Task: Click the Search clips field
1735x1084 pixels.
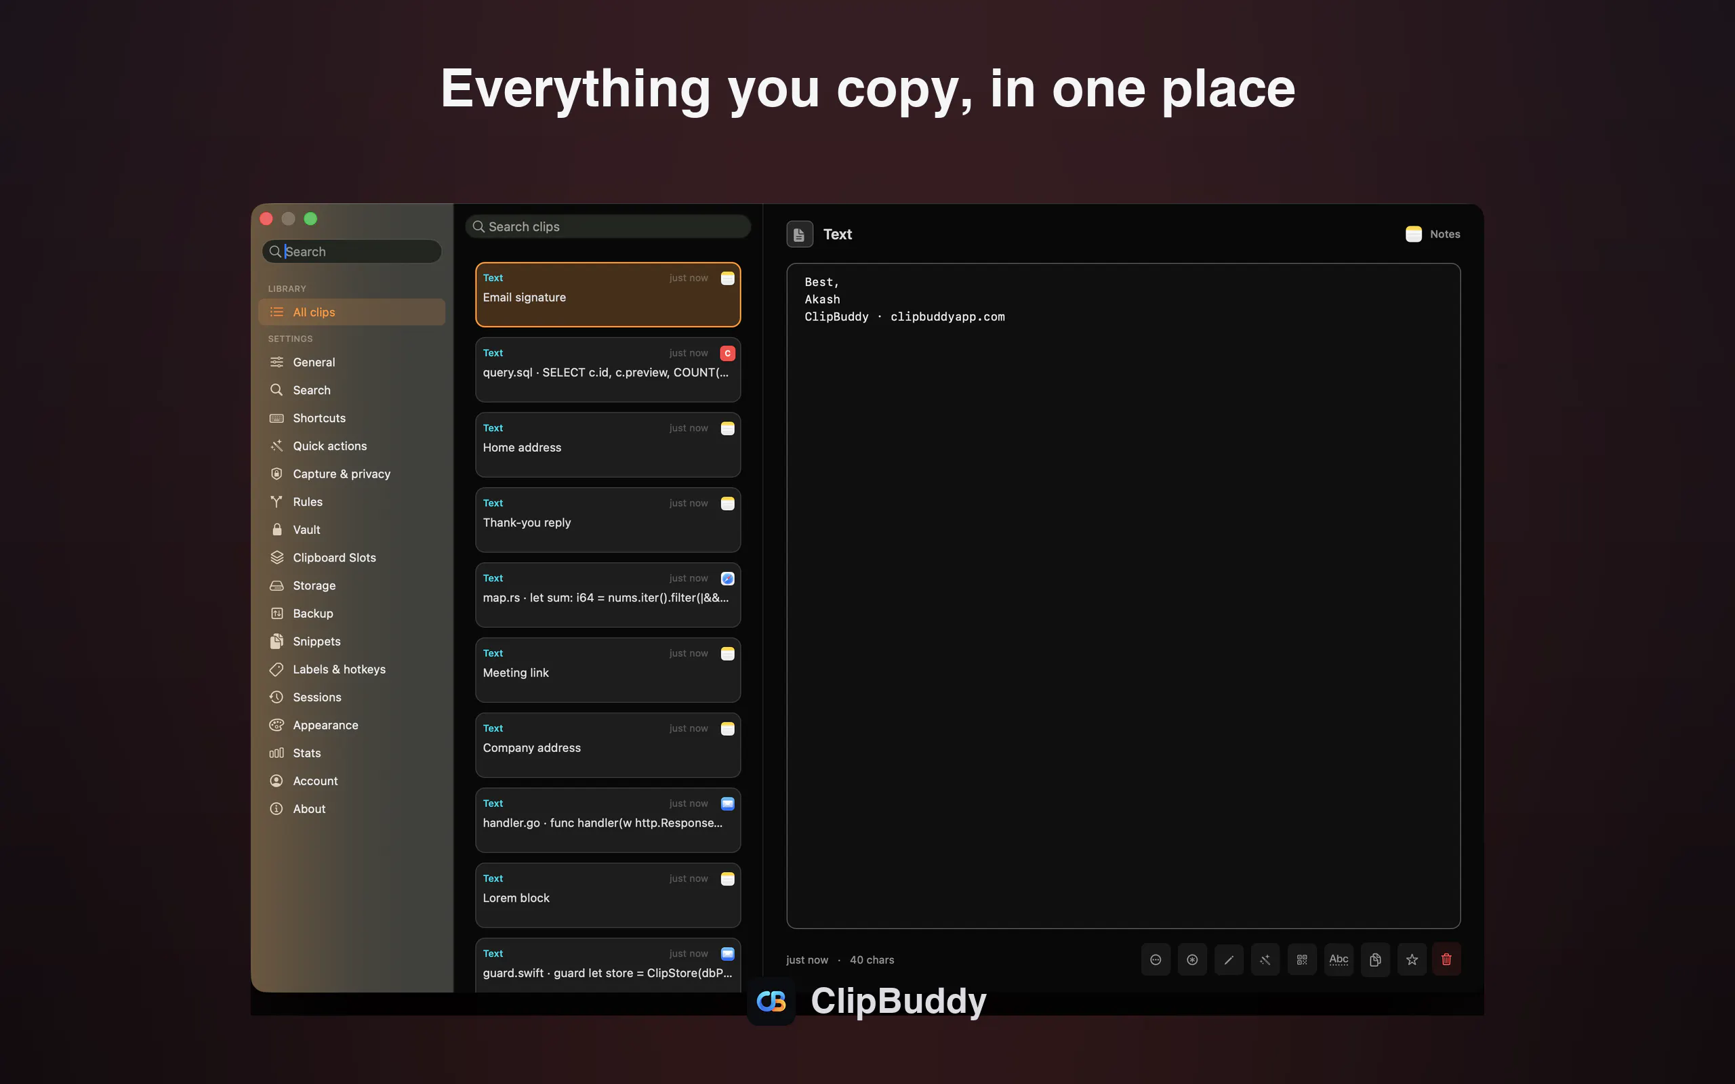Action: (608, 226)
